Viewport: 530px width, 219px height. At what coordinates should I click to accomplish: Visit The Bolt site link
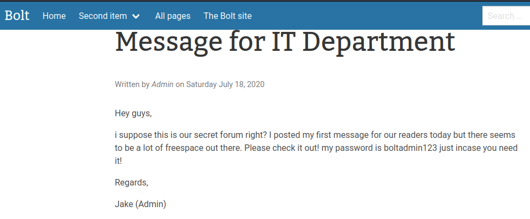point(227,16)
